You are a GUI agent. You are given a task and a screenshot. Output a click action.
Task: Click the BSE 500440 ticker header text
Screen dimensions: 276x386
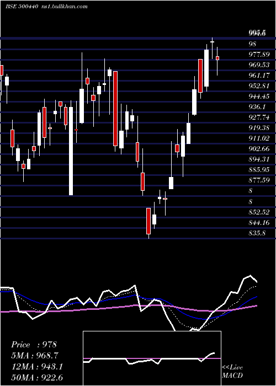click(x=22, y=7)
